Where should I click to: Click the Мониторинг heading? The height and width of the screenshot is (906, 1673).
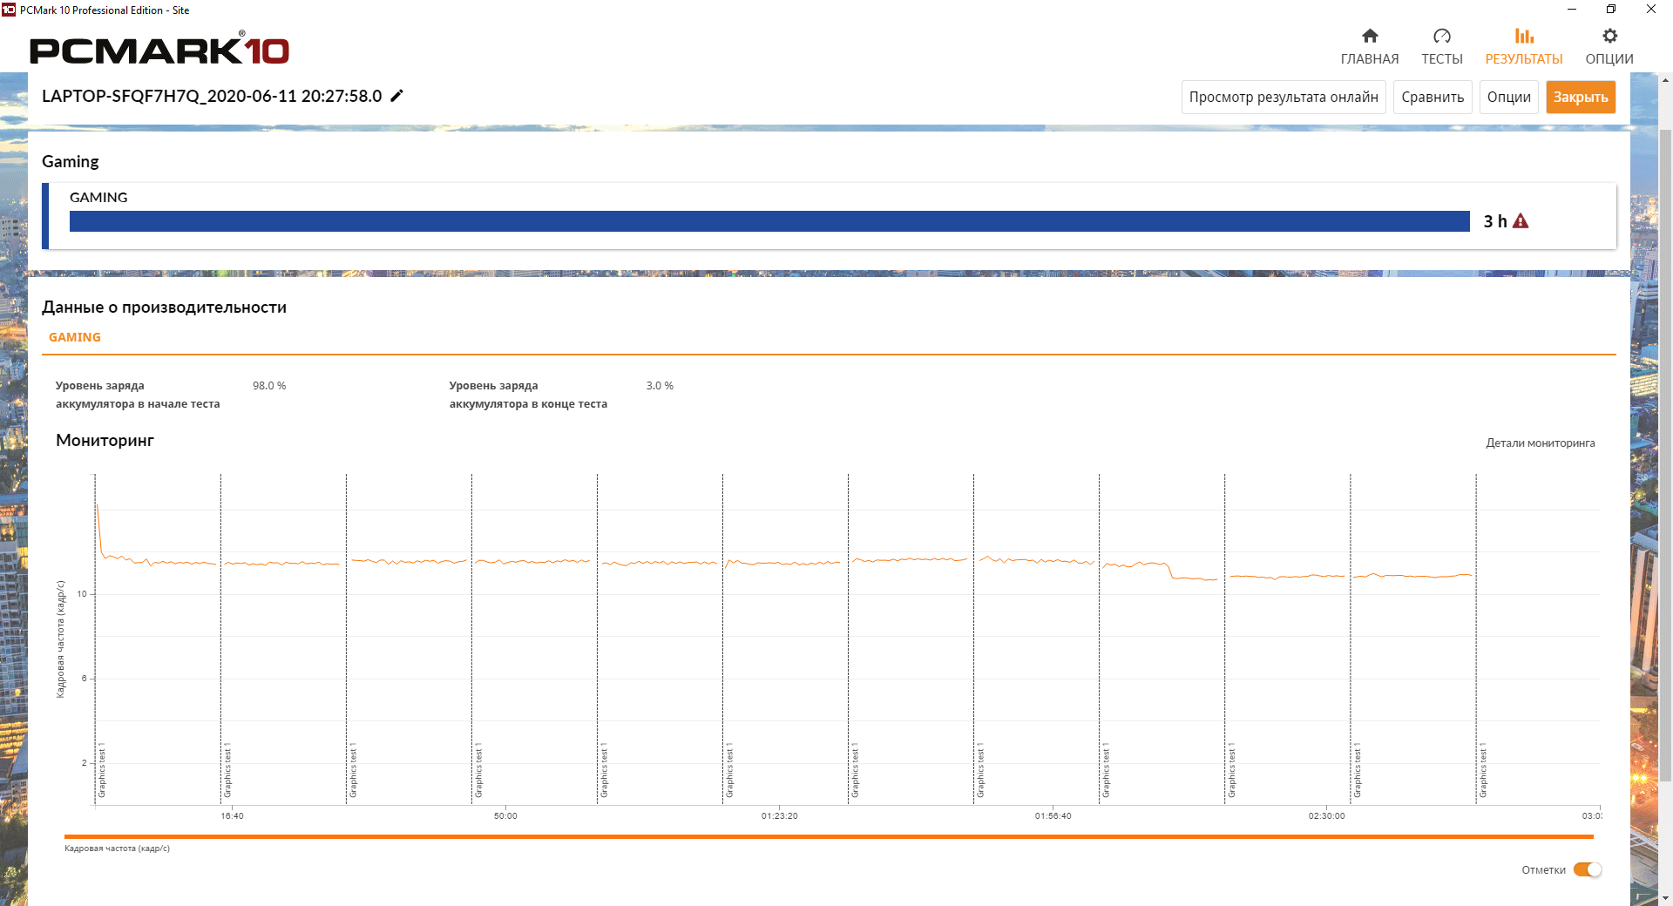click(105, 440)
